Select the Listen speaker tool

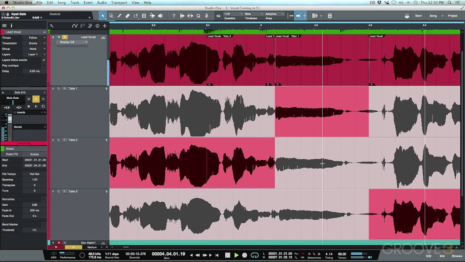click(x=160, y=16)
